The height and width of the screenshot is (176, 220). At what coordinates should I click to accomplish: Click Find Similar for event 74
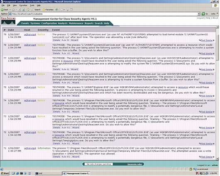point(207,112)
